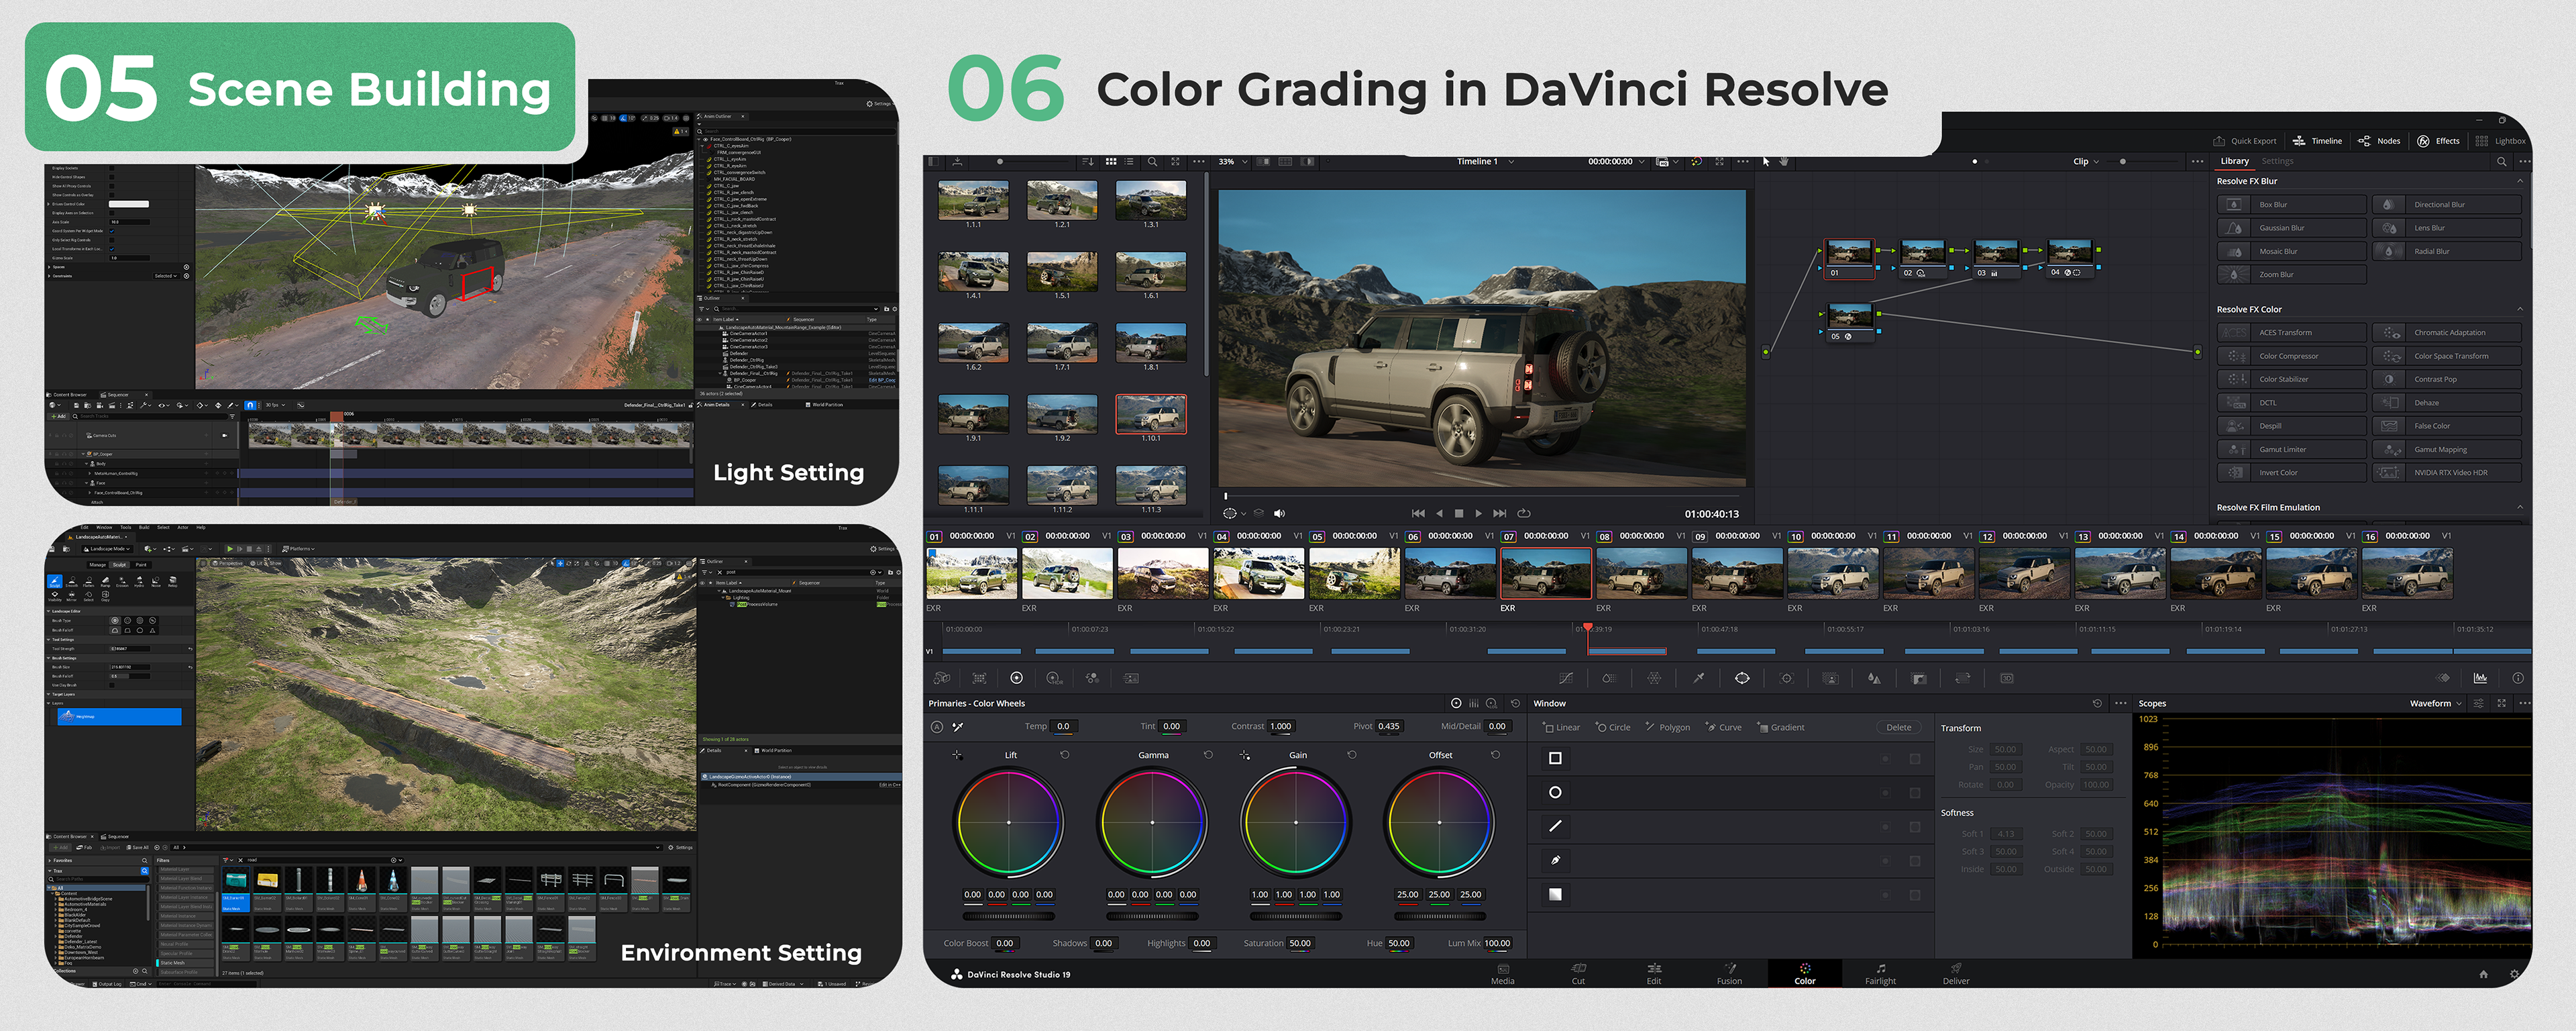2576x1031 pixels.
Task: Open the Sizing palette icon
Action: [x=1962, y=679]
